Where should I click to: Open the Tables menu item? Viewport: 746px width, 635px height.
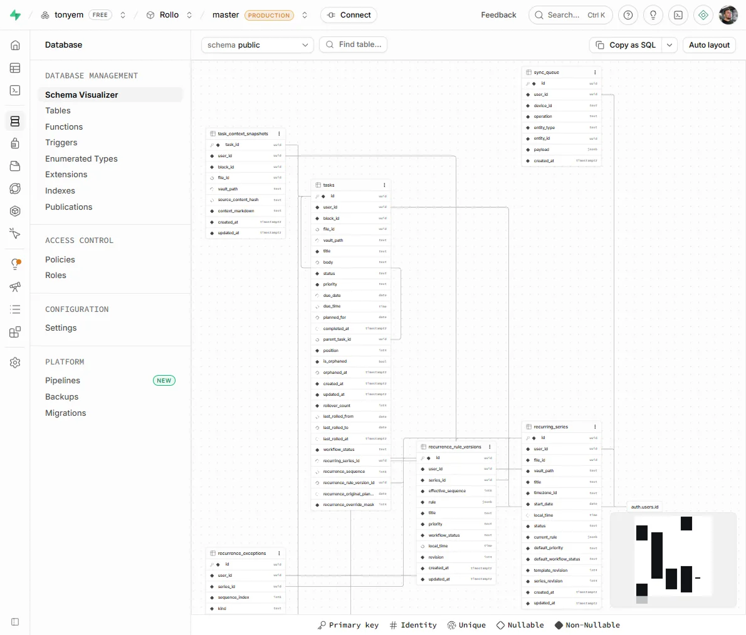click(x=58, y=111)
